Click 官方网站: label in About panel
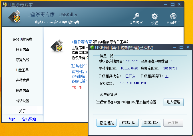Screen dimensions: 193x136 tap(79, 72)
